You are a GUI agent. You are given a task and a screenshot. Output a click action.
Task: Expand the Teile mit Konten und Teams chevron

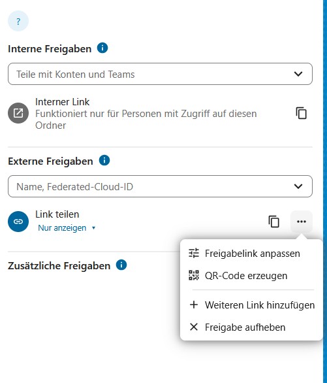click(x=298, y=74)
